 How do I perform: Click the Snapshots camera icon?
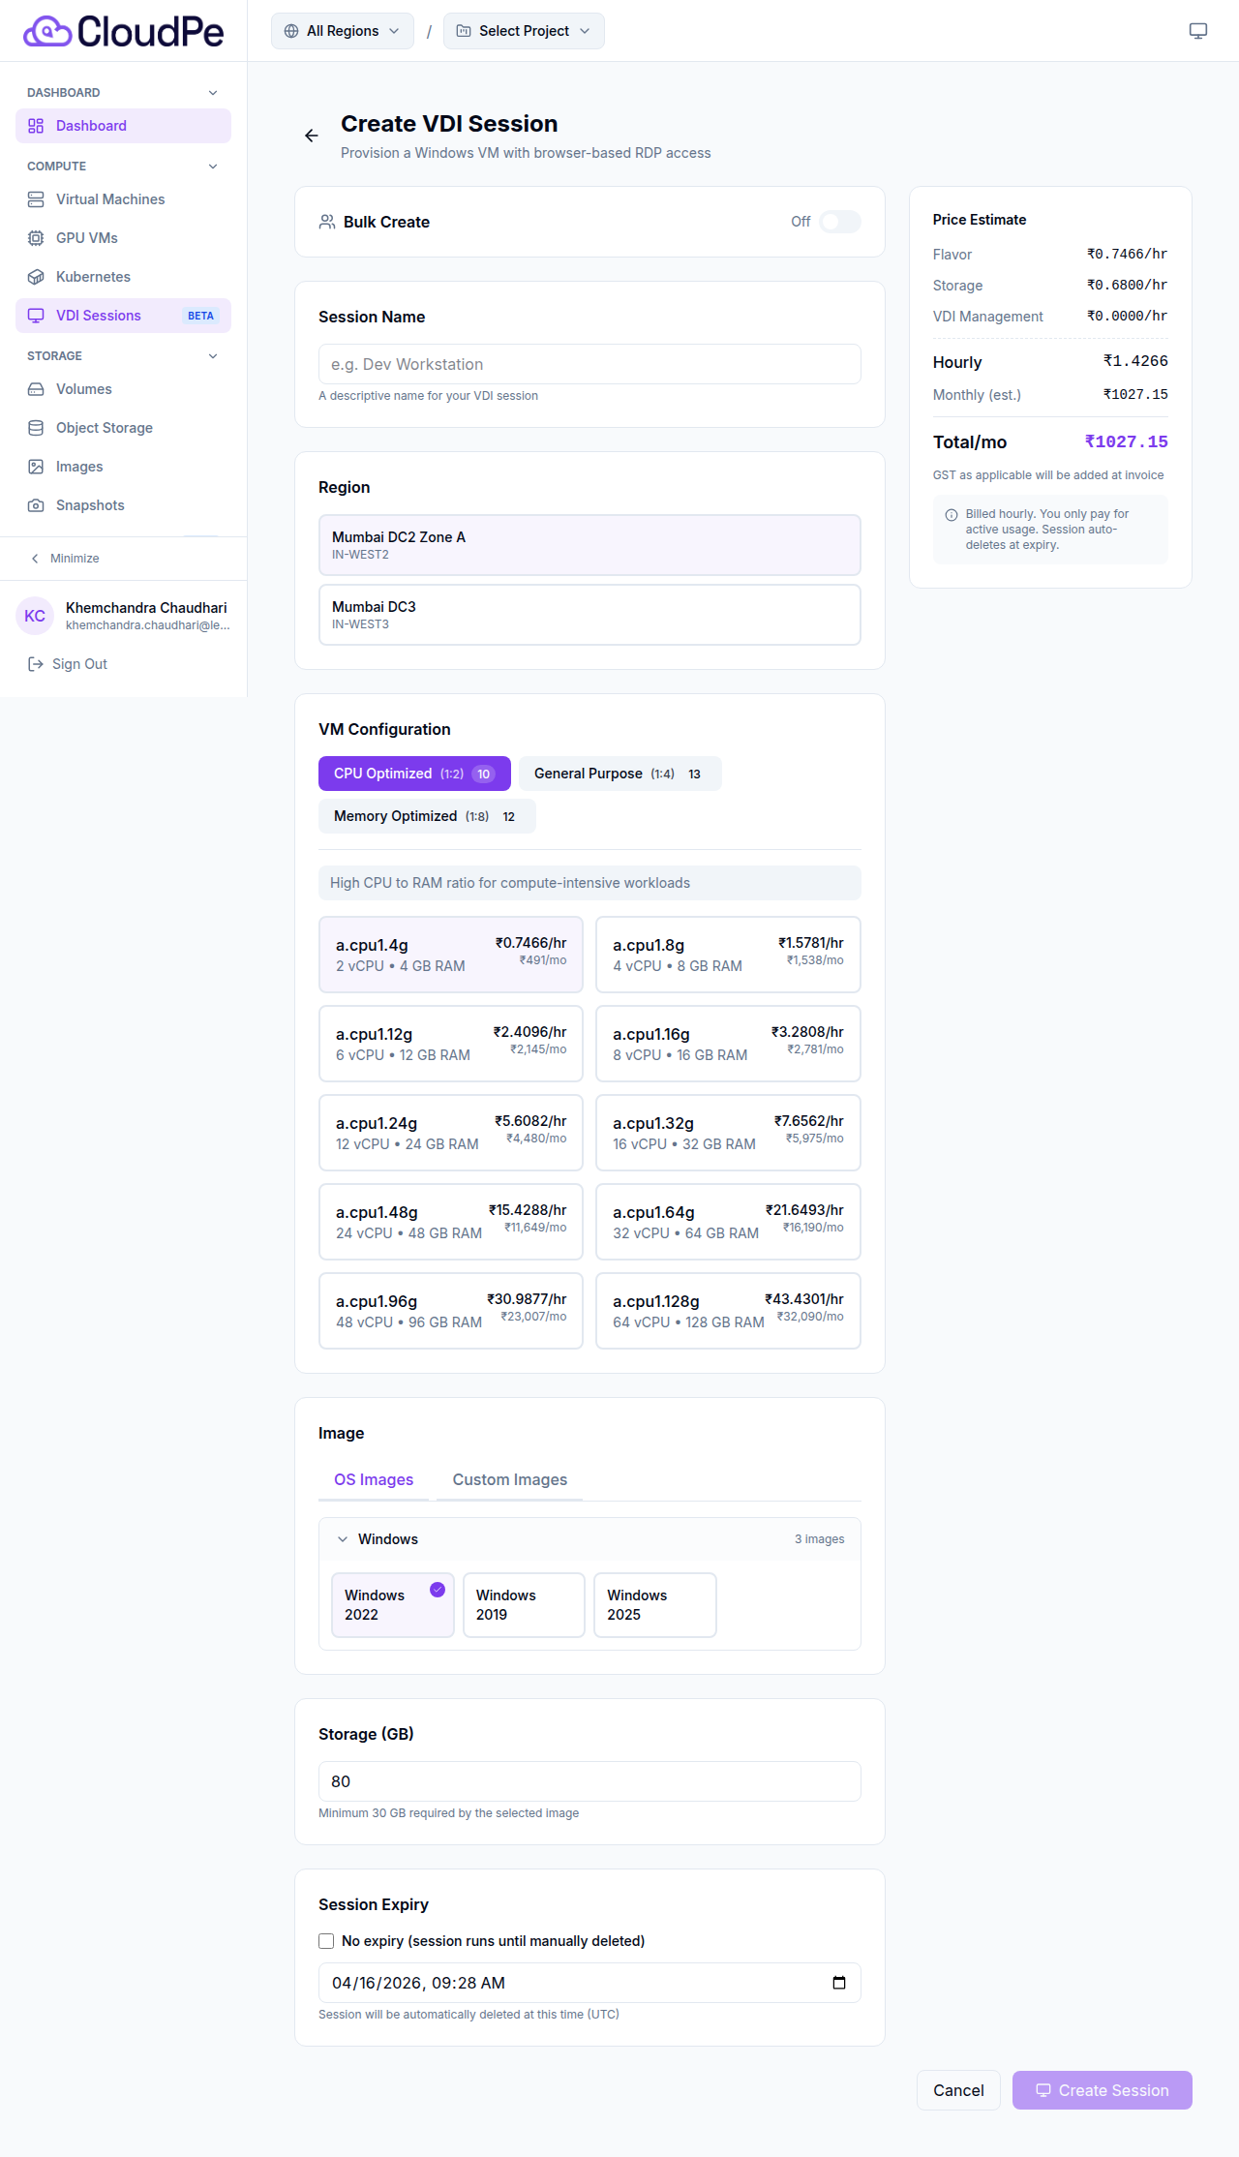[x=36, y=505]
